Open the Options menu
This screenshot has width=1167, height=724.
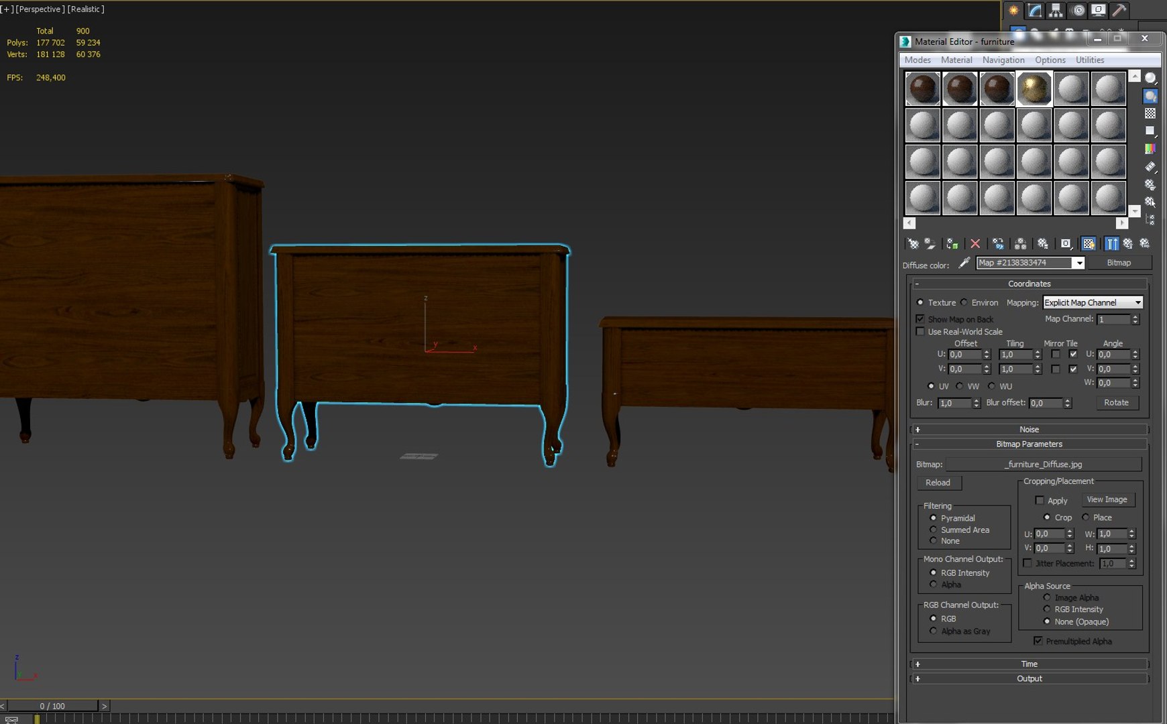pyautogui.click(x=1050, y=60)
